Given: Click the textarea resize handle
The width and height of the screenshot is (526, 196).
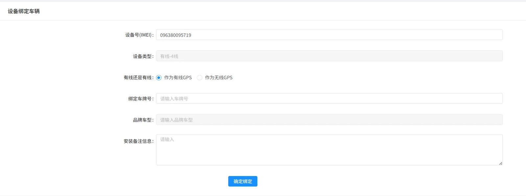Looking at the screenshot, I should click(500, 163).
